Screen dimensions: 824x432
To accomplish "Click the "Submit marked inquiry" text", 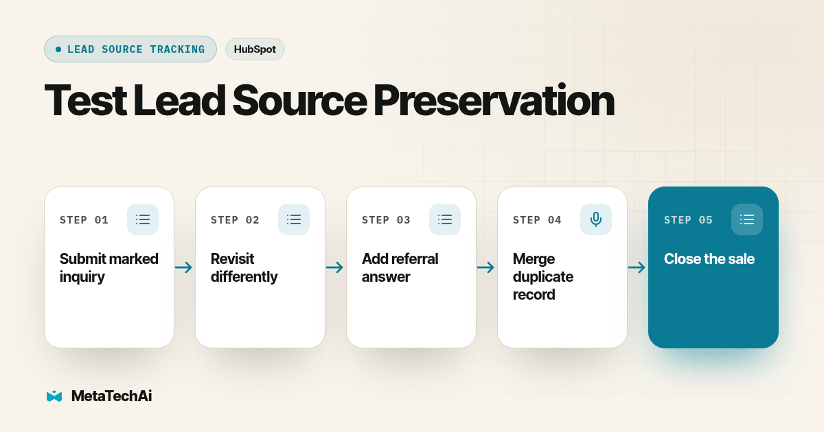I will (x=109, y=267).
